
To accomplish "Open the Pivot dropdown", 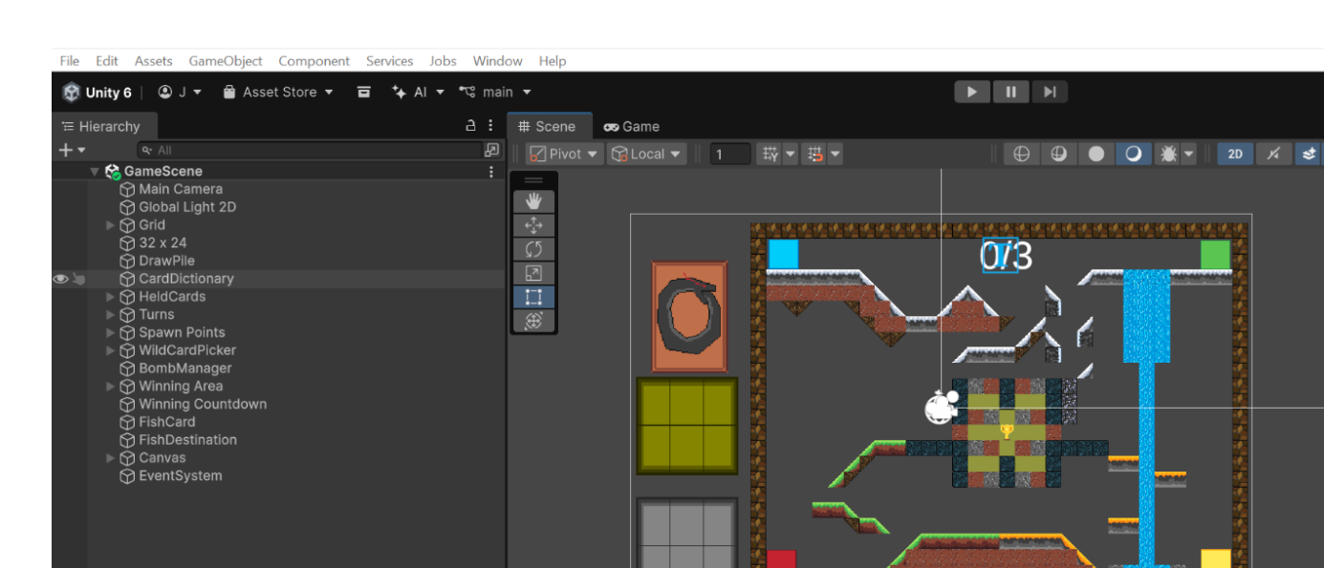I will [564, 154].
